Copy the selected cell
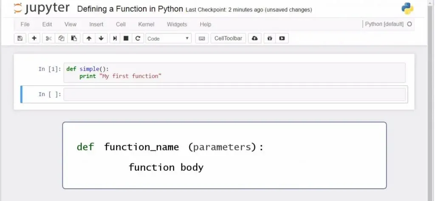Viewport: 435px width, 201px height. point(61,38)
